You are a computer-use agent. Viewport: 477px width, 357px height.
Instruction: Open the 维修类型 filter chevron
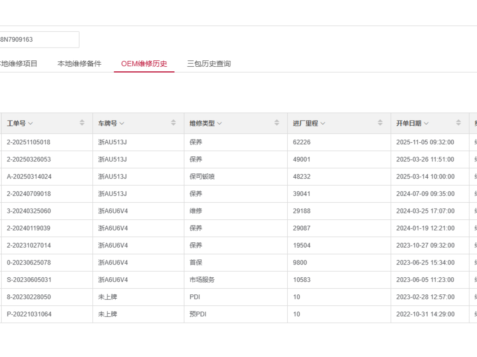(x=219, y=123)
